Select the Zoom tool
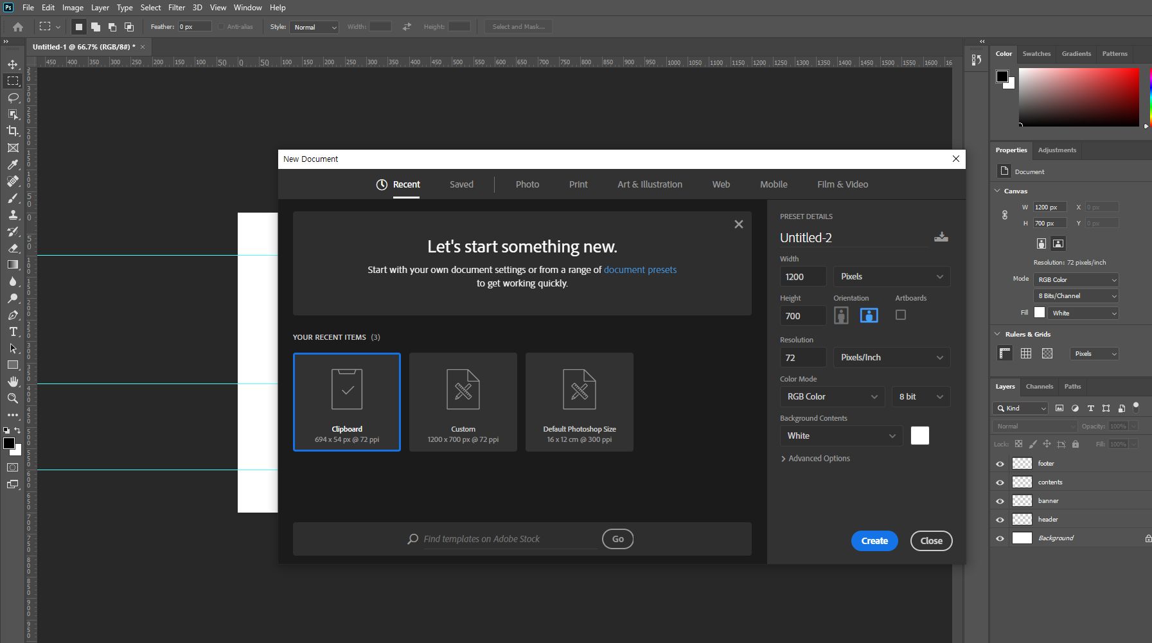 pyautogui.click(x=13, y=398)
